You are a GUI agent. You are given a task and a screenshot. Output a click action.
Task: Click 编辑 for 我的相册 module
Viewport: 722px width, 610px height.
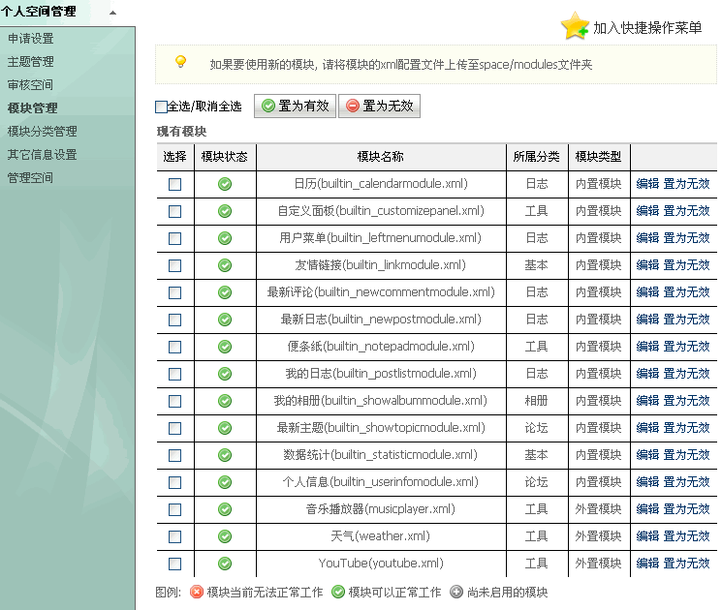(x=647, y=401)
